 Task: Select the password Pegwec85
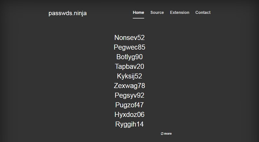tap(129, 47)
